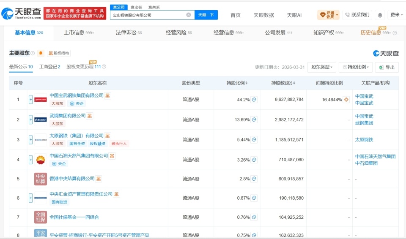Click equity structure icon beside 武钢集团有限公司
The width and height of the screenshot is (406, 239).
pyautogui.click(x=90, y=116)
